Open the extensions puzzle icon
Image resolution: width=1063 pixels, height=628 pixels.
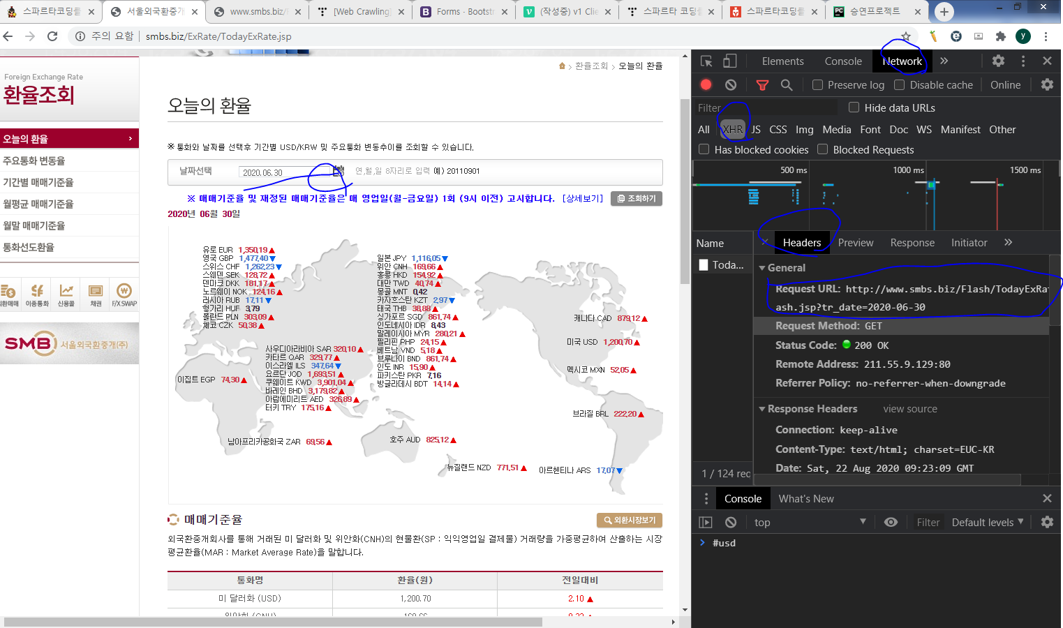(x=1001, y=36)
